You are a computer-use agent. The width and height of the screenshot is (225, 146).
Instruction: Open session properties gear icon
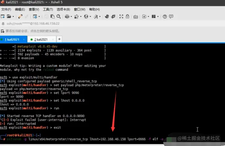click(x=35, y=17)
